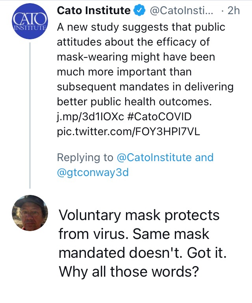Open the Cato Institute display name
The height and width of the screenshot is (303, 252).
(94, 11)
